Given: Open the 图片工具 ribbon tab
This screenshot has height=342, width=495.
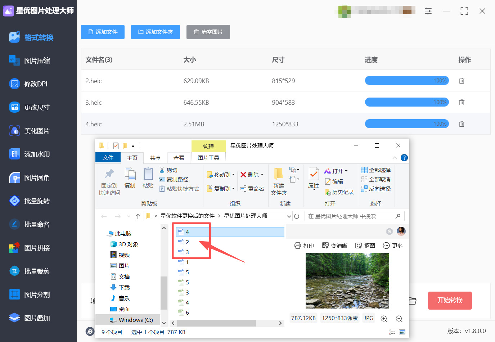Looking at the screenshot, I should pyautogui.click(x=208, y=158).
